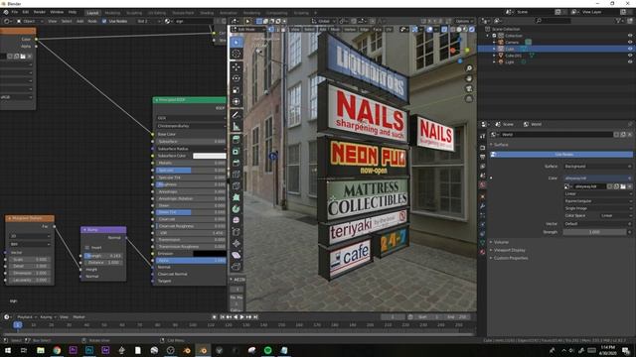Open Christensen-Burley subsurface method dropdown
Screen dimensions: 636x357
point(191,126)
